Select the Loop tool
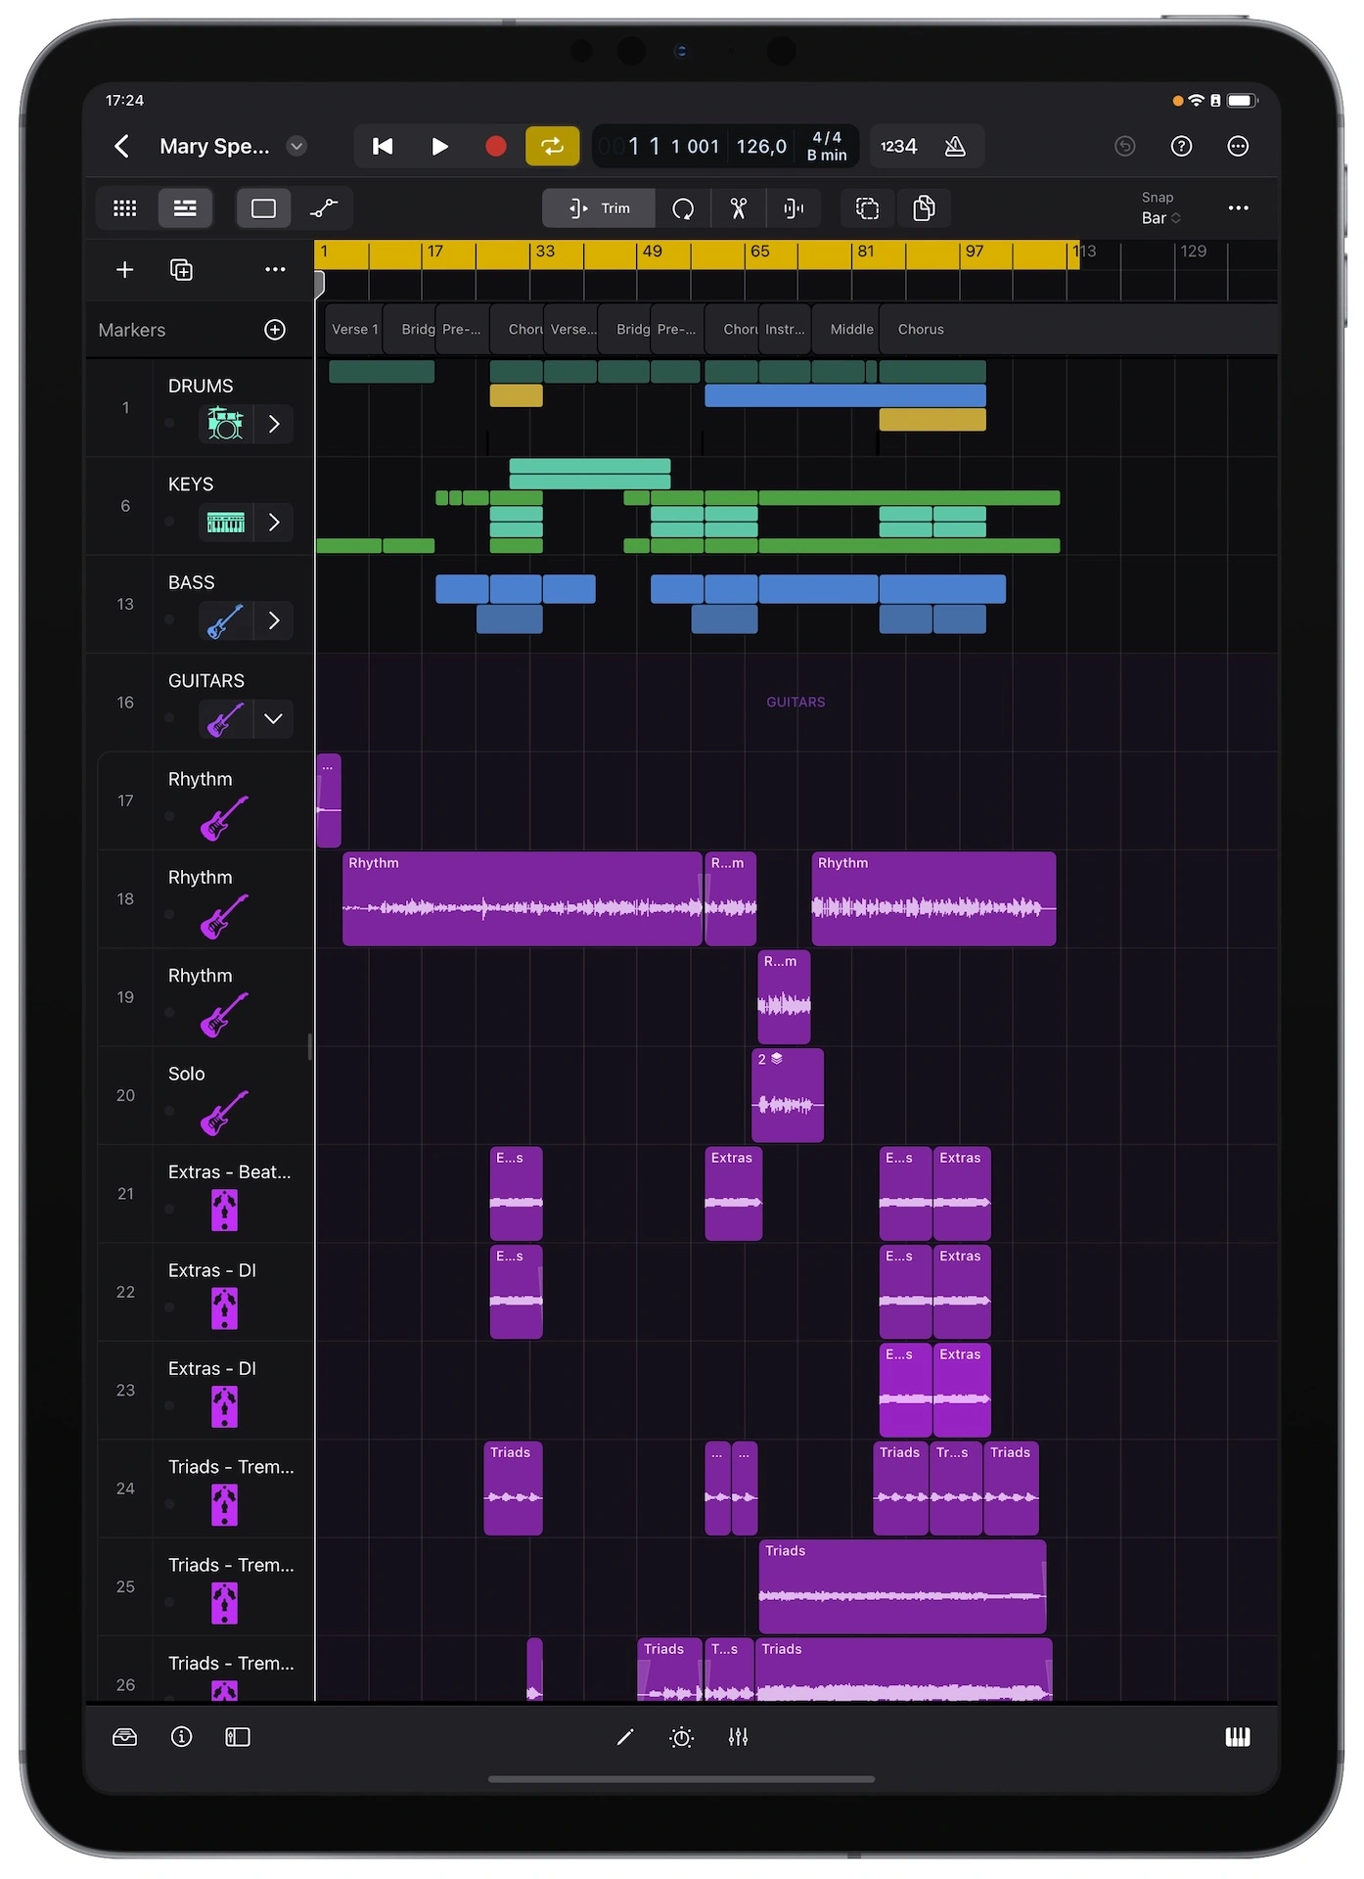The width and height of the screenshot is (1364, 1879). tap(683, 208)
